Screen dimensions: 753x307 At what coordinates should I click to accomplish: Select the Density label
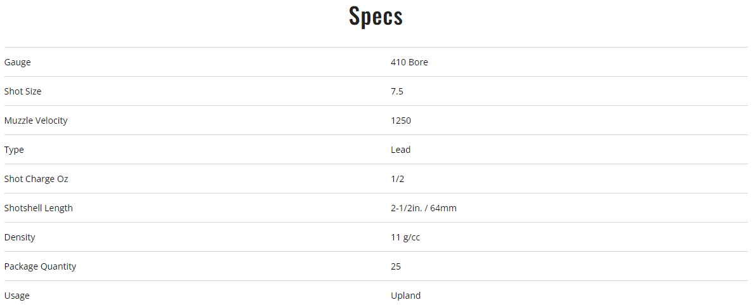[20, 237]
